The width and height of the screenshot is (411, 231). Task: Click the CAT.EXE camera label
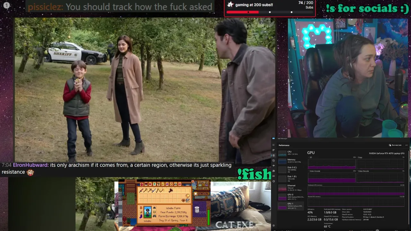pyautogui.click(x=234, y=225)
